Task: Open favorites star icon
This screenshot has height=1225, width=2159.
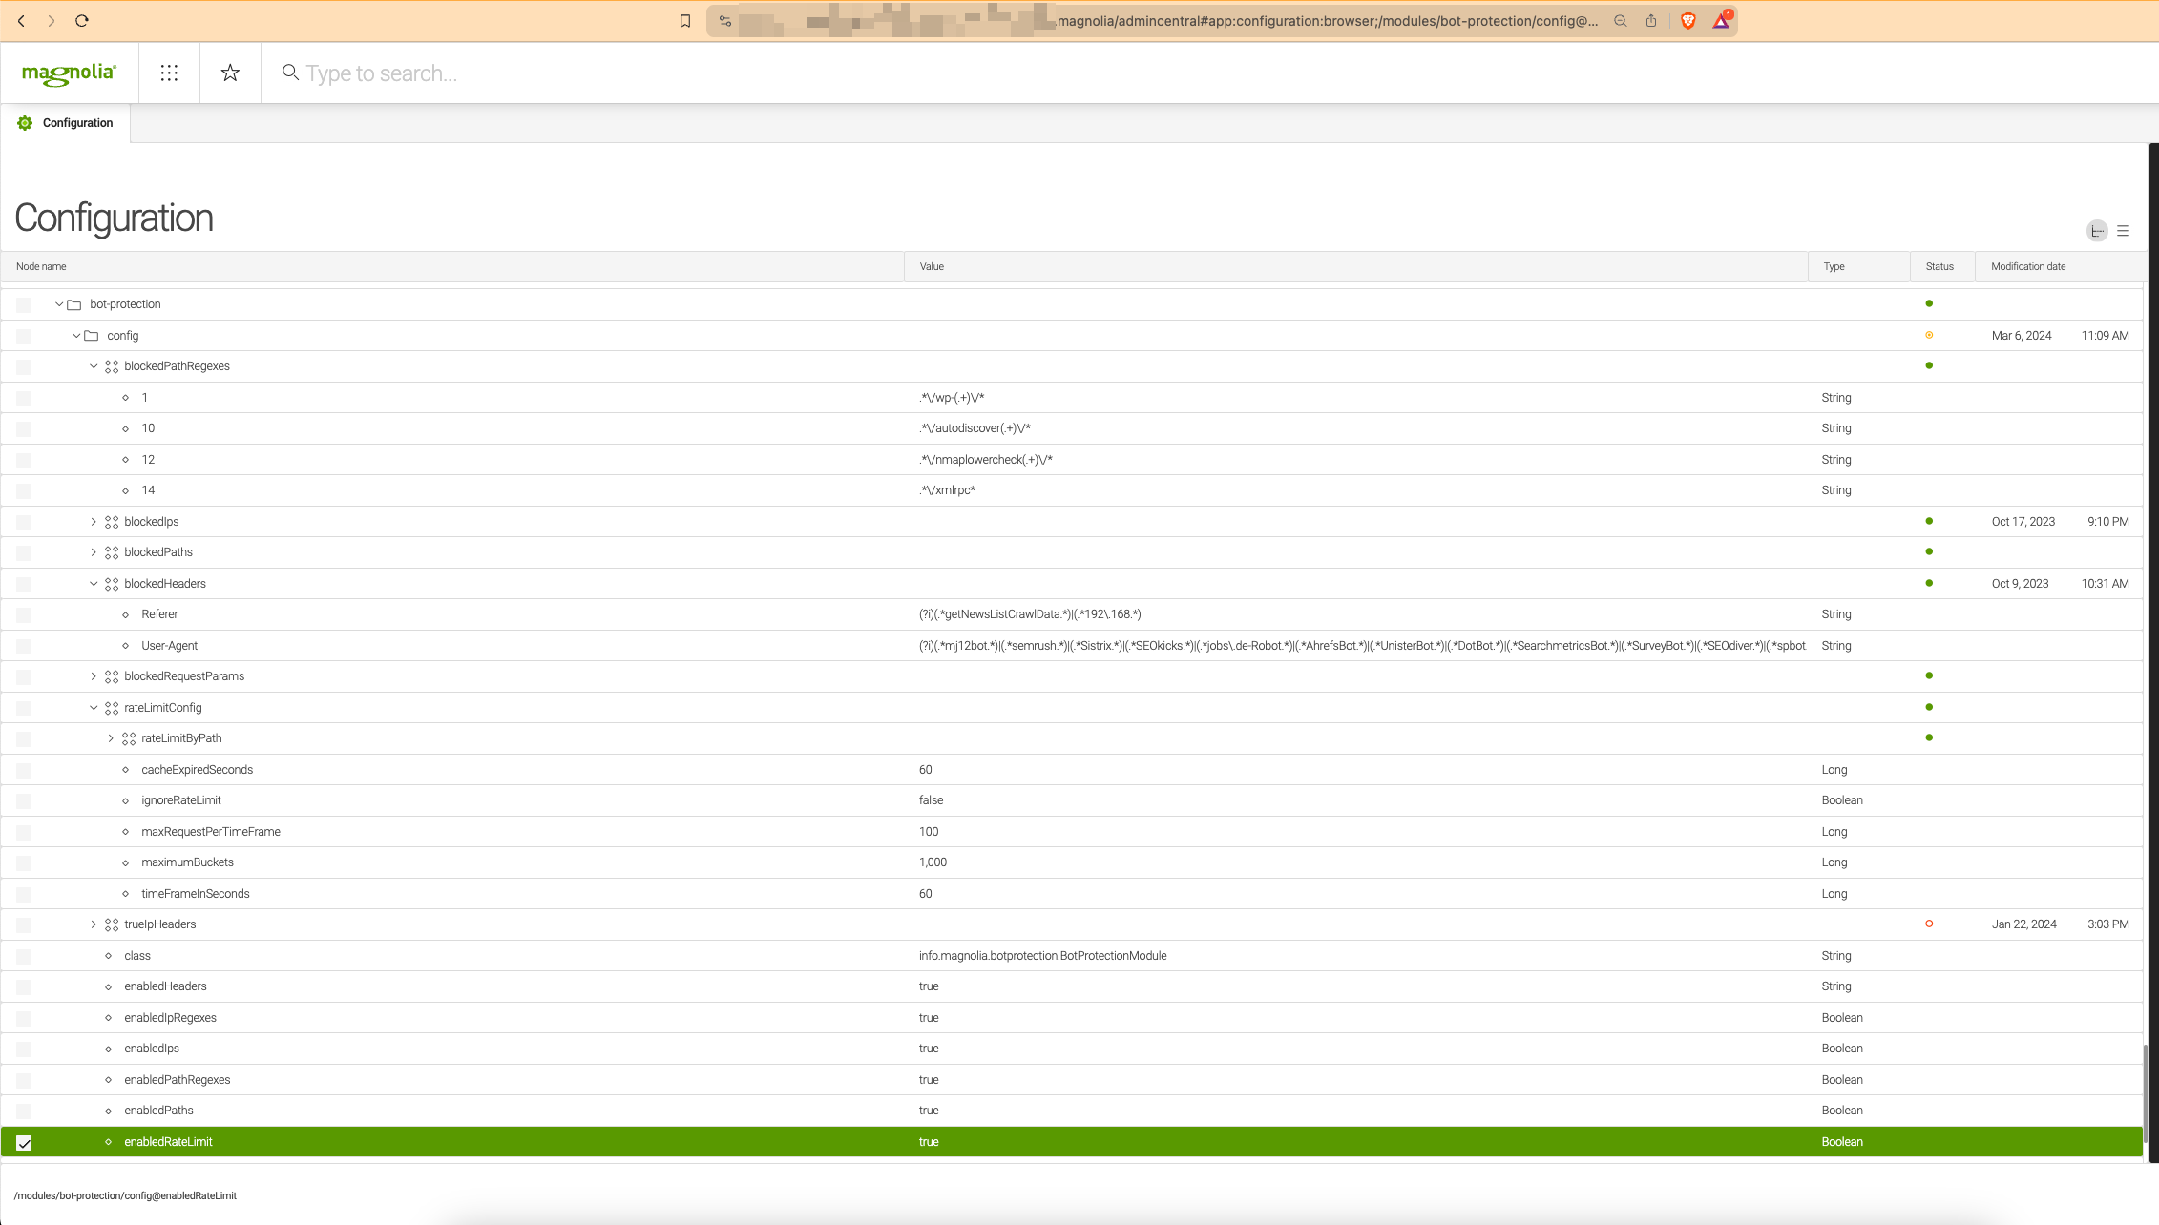Action: click(230, 73)
